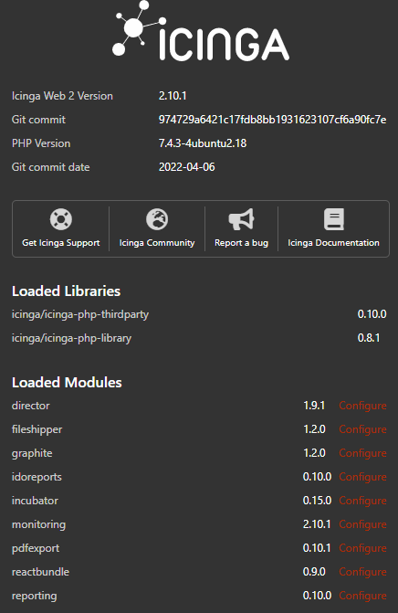Configure the graphite module
Screen dimensions: 398x613
362,453
